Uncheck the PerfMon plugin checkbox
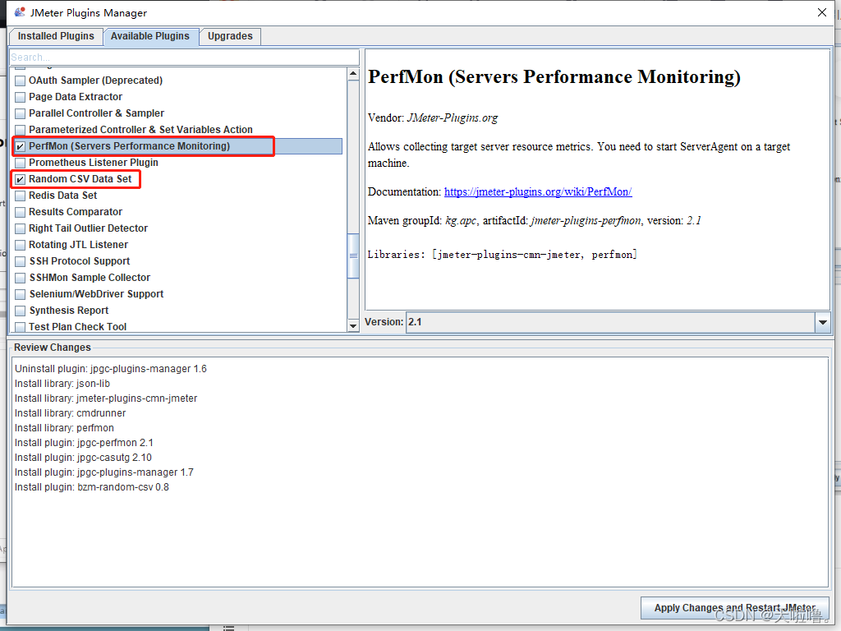Viewport: 841px width, 631px height. pyautogui.click(x=21, y=146)
